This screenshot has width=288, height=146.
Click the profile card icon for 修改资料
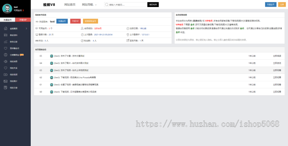coord(5,35)
